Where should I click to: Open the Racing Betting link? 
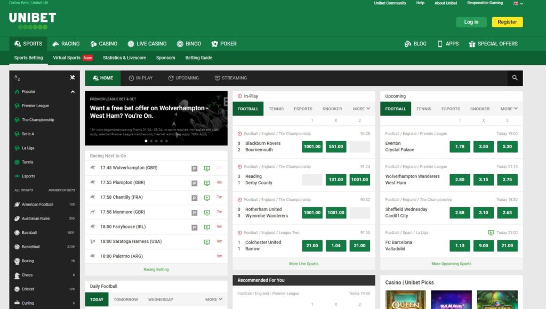coord(156,270)
